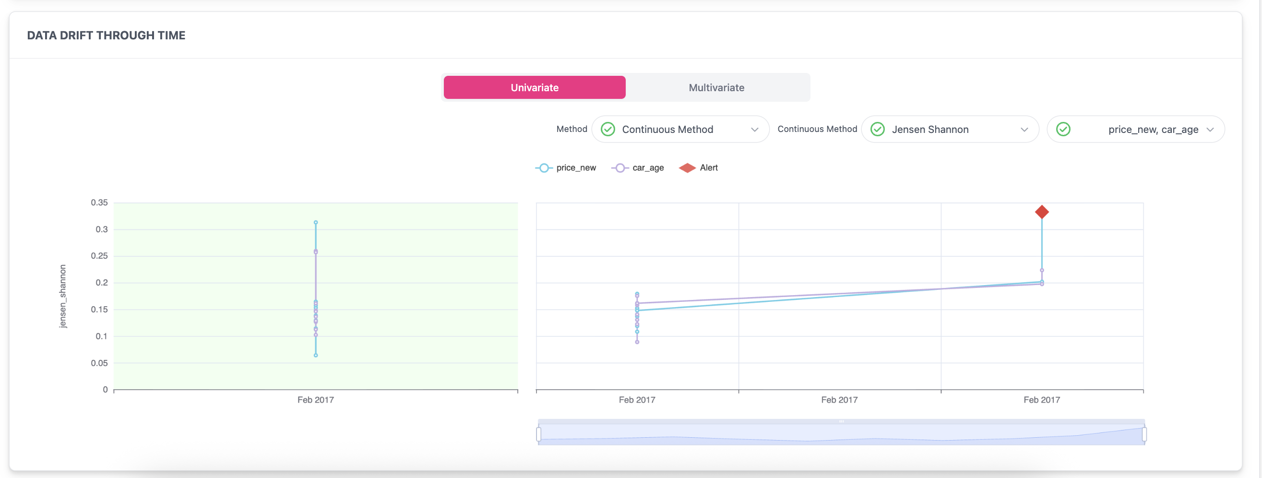
Task: Toggle car_age series visibility in legend
Action: (638, 168)
